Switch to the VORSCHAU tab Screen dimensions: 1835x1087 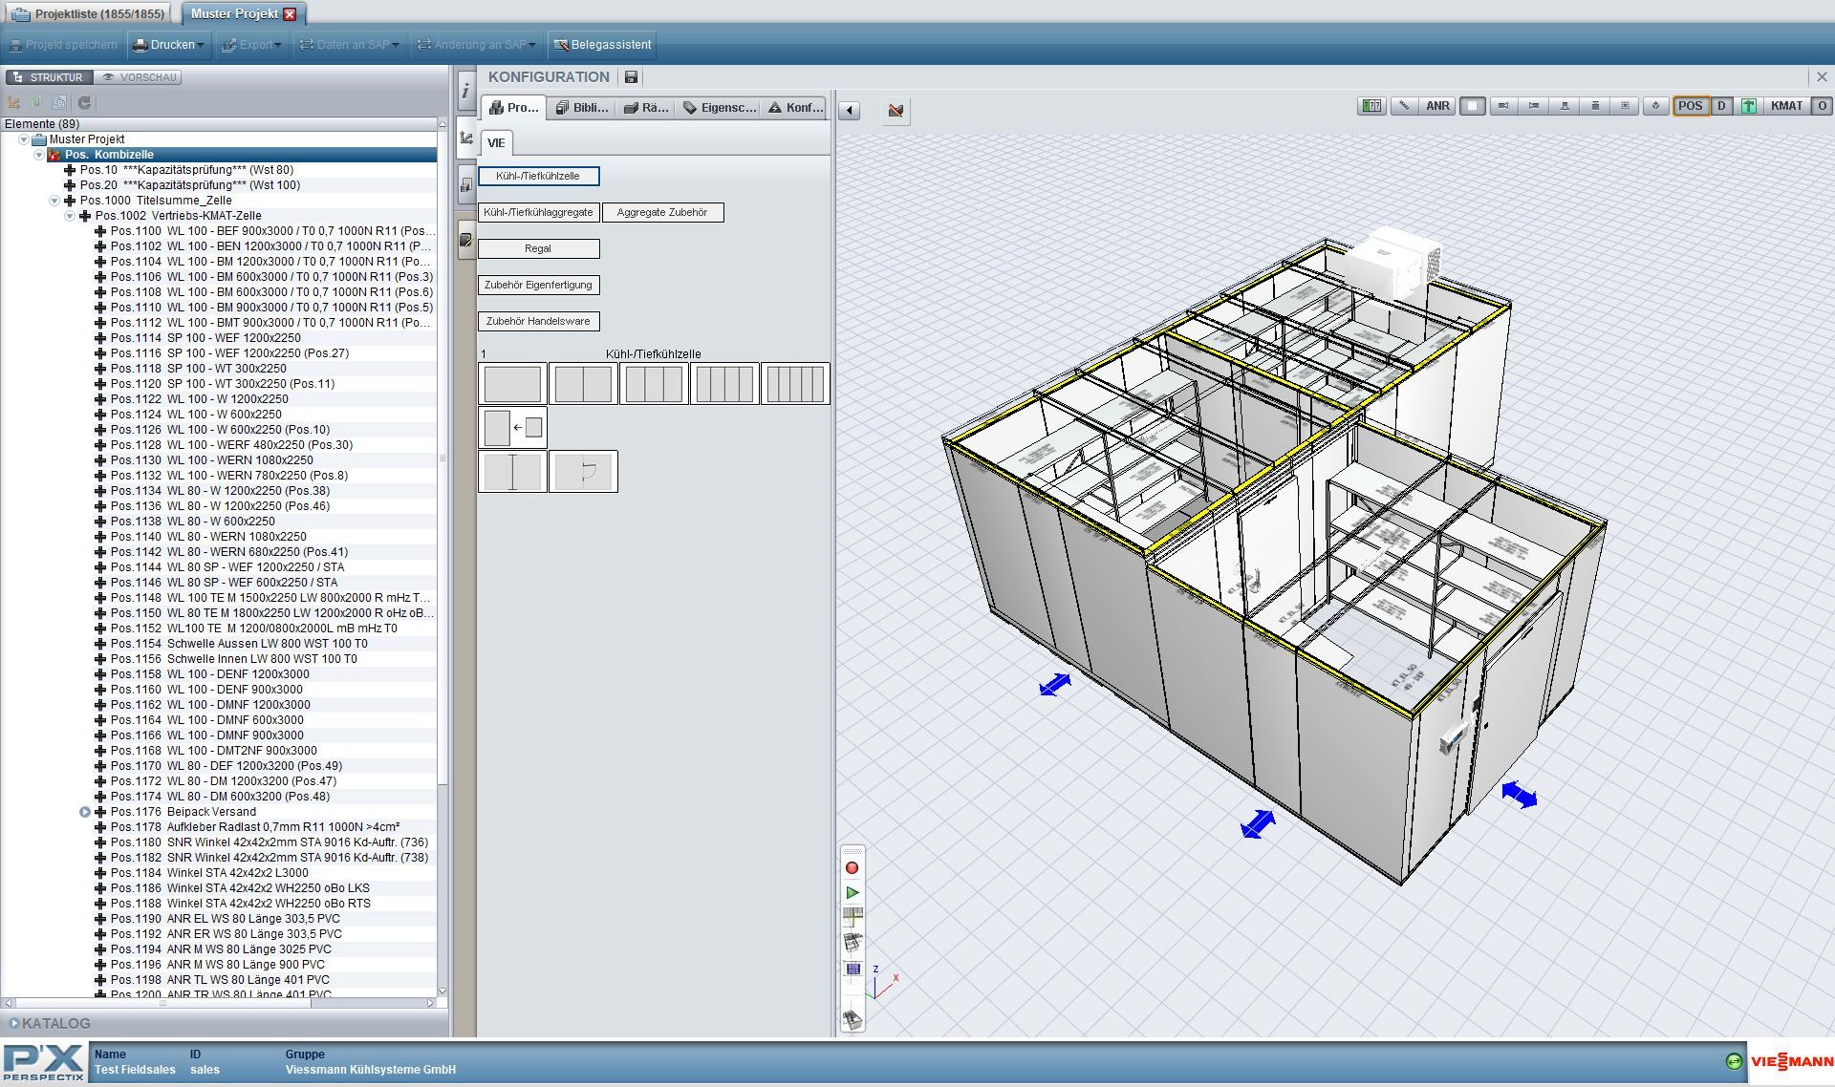click(140, 77)
